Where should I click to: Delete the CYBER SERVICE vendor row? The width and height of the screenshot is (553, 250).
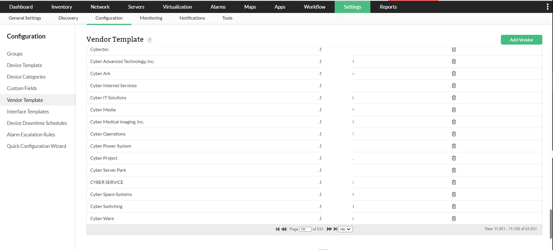(454, 182)
